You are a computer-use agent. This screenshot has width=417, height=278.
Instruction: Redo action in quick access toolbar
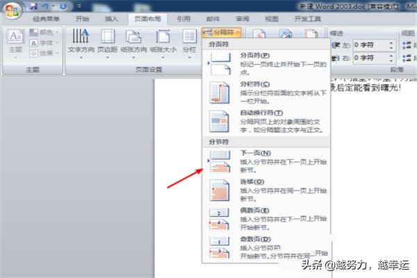pyautogui.click(x=63, y=6)
